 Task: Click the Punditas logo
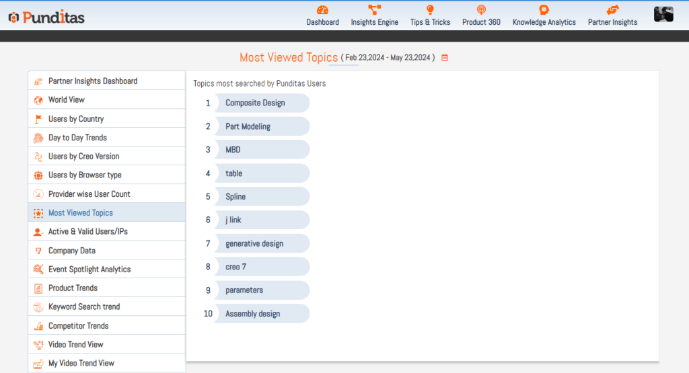coord(46,17)
